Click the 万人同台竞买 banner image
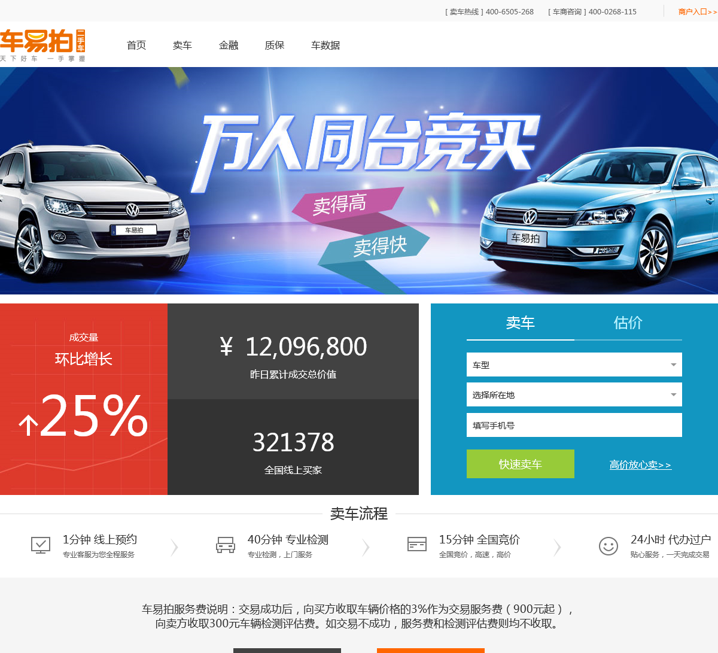The height and width of the screenshot is (653, 718). click(x=359, y=181)
